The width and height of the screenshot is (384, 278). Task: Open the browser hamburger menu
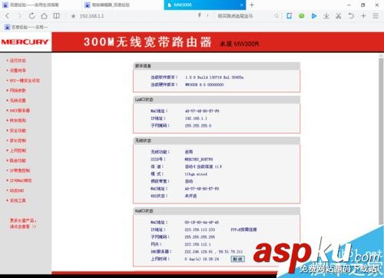click(376, 16)
